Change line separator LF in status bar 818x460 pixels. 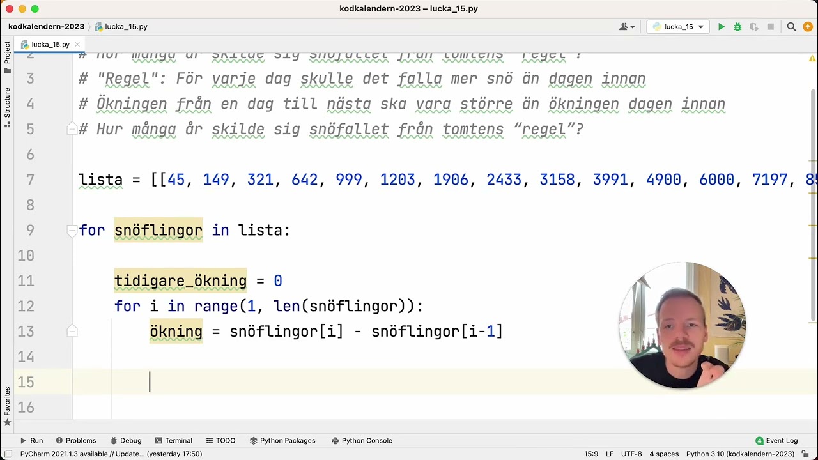(610, 454)
